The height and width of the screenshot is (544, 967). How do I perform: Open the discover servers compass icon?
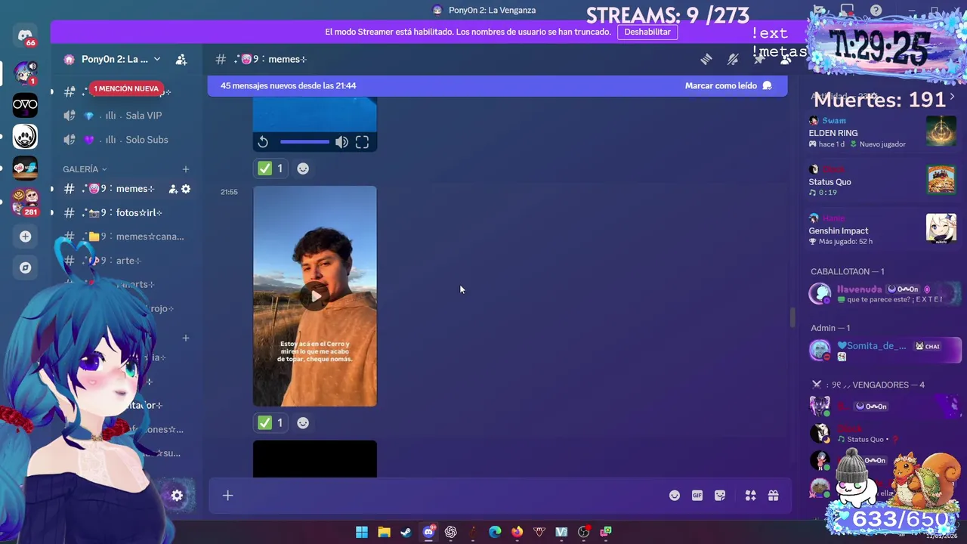25,267
